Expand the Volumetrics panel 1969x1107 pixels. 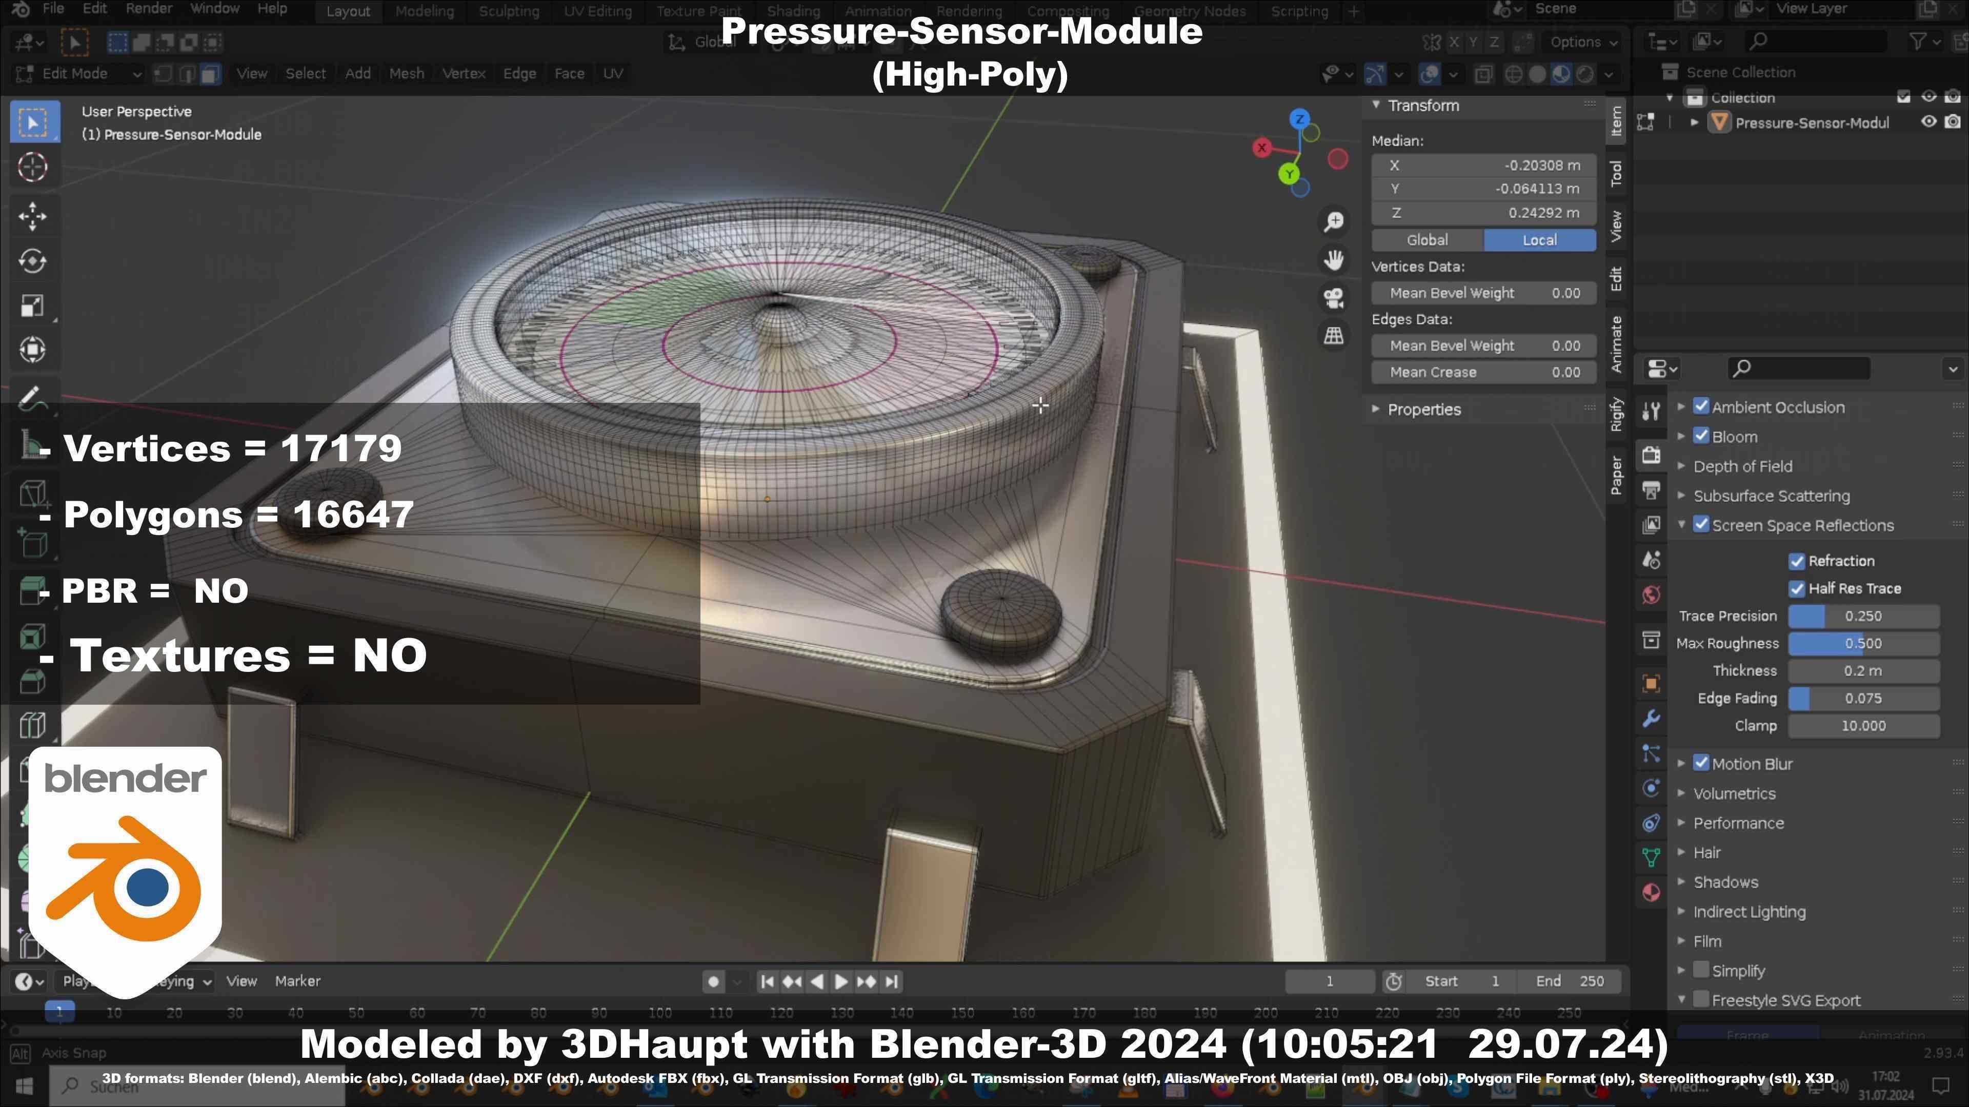pyautogui.click(x=1734, y=794)
